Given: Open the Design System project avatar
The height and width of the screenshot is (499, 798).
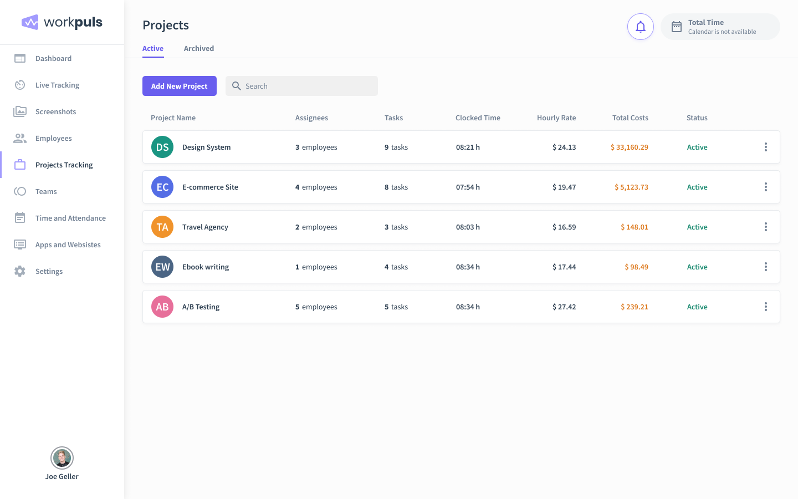Looking at the screenshot, I should click(162, 147).
